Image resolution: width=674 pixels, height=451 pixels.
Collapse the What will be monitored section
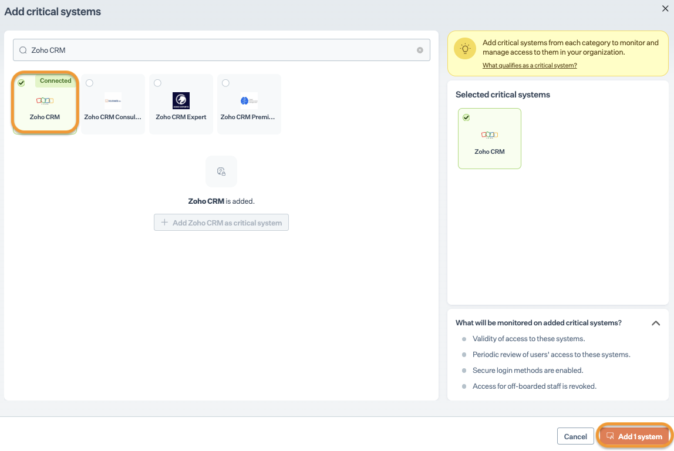click(x=656, y=324)
